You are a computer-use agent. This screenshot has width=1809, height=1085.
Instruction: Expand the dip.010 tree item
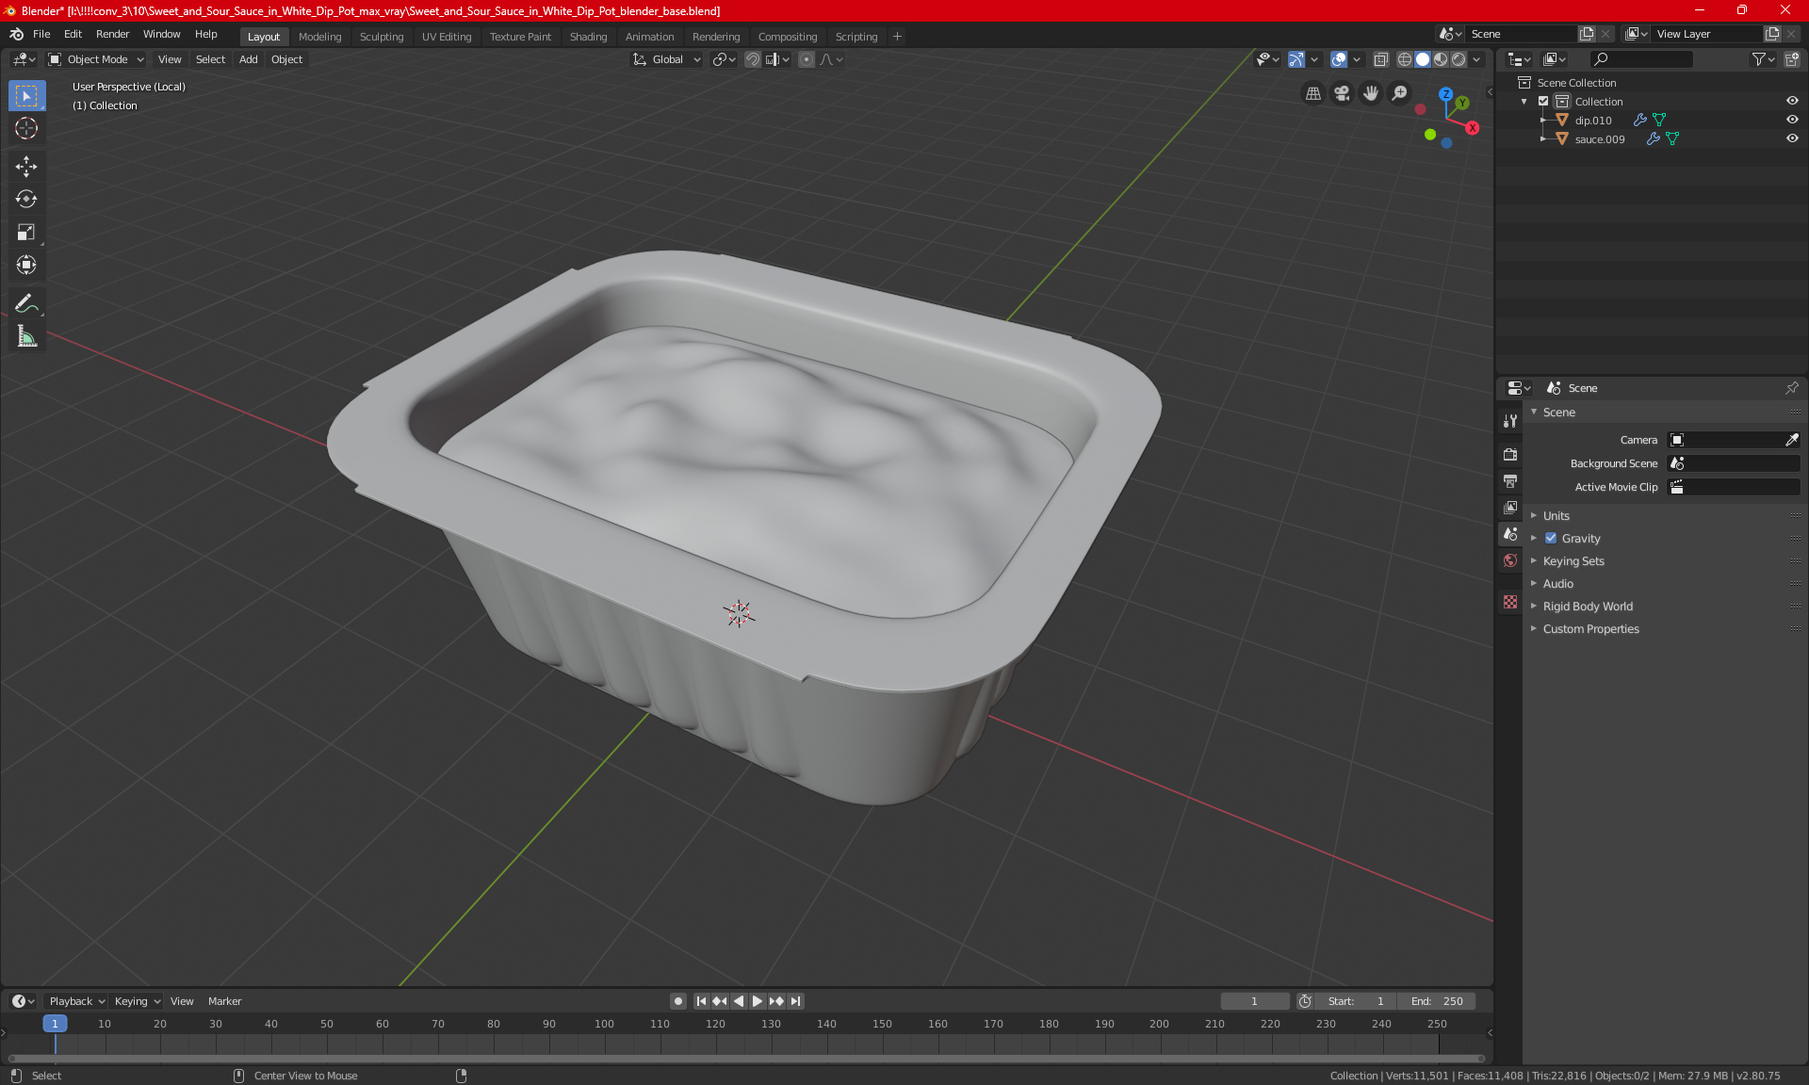[1543, 121]
